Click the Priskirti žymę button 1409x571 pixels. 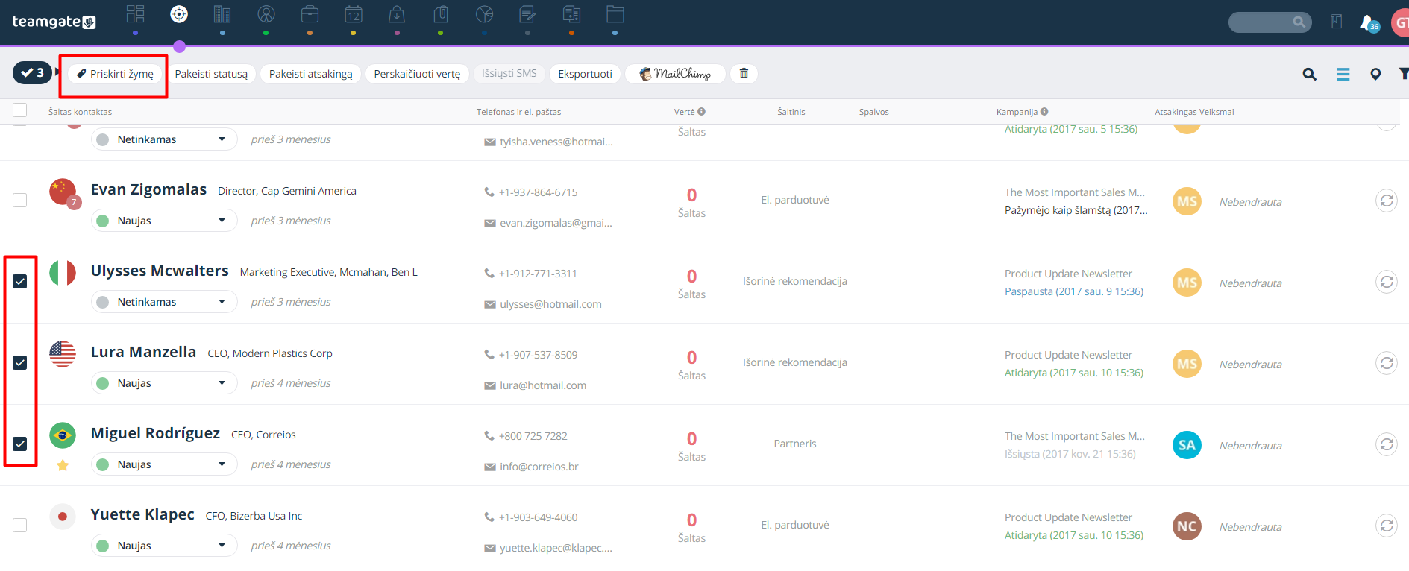tap(115, 74)
